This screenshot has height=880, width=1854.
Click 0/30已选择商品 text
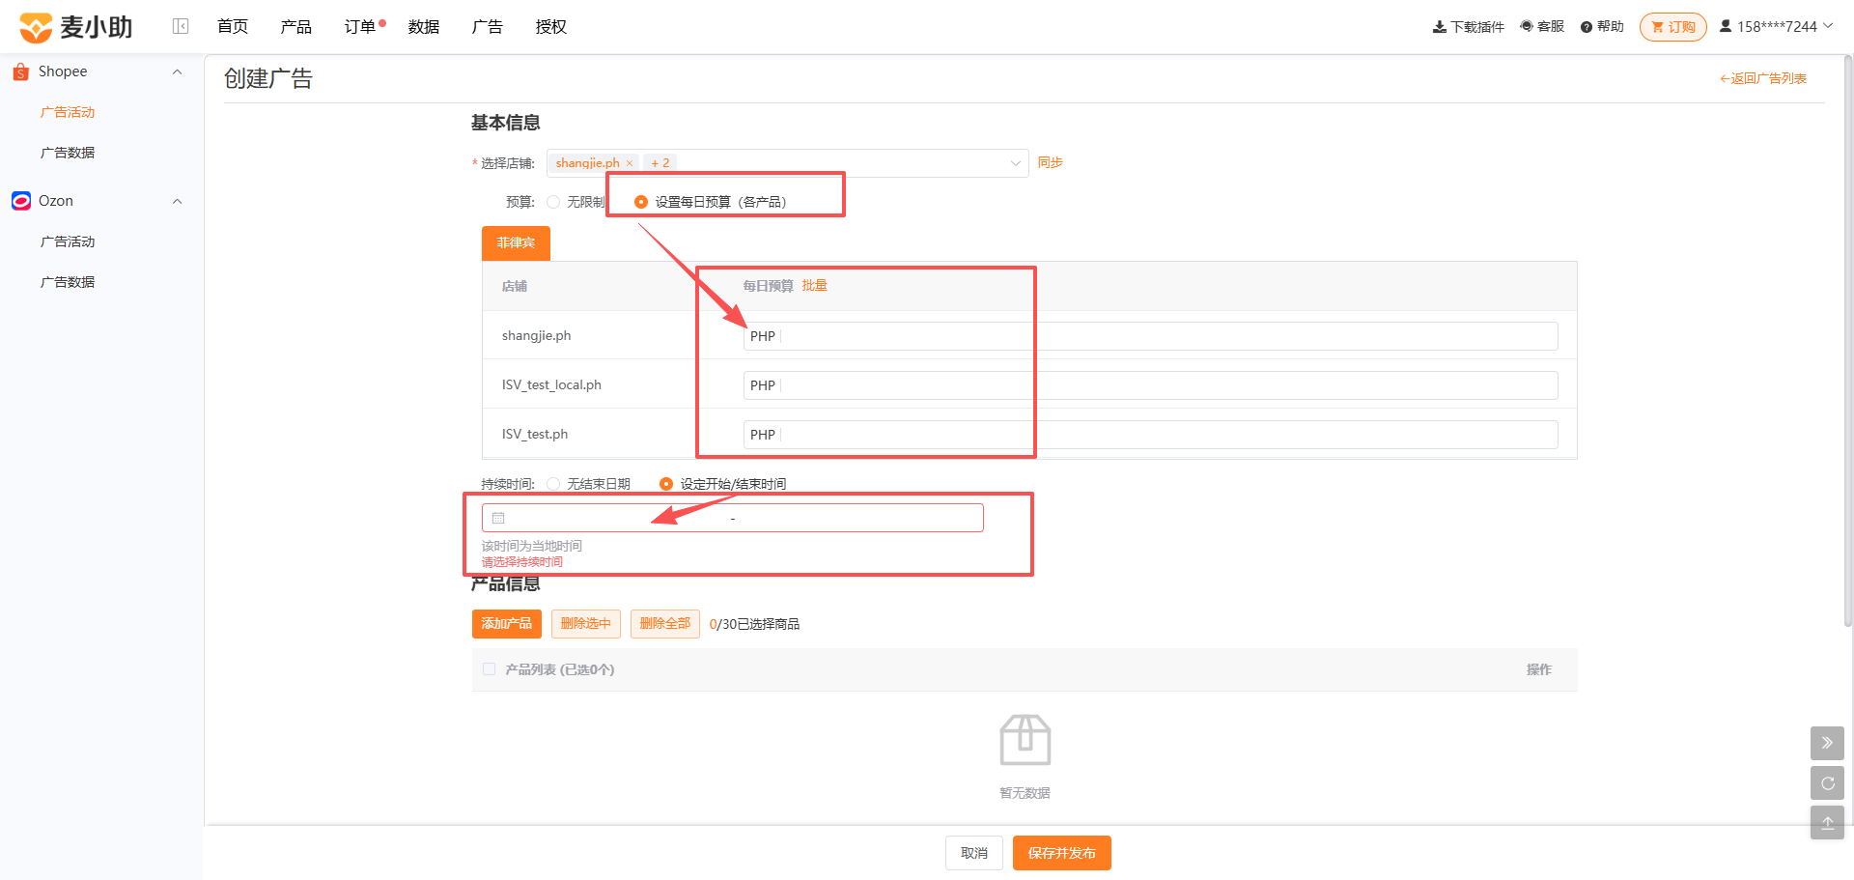tap(754, 624)
